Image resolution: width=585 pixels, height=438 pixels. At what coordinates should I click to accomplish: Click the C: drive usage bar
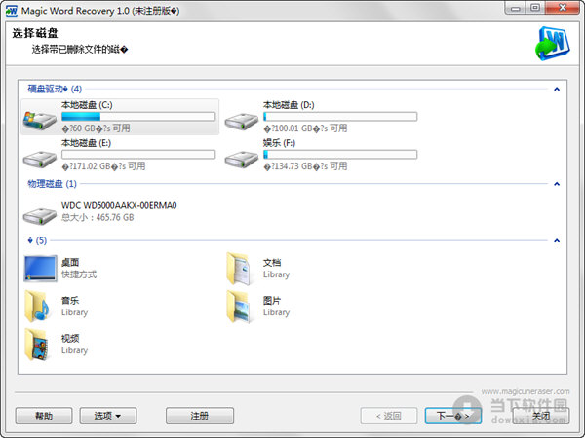tap(138, 117)
